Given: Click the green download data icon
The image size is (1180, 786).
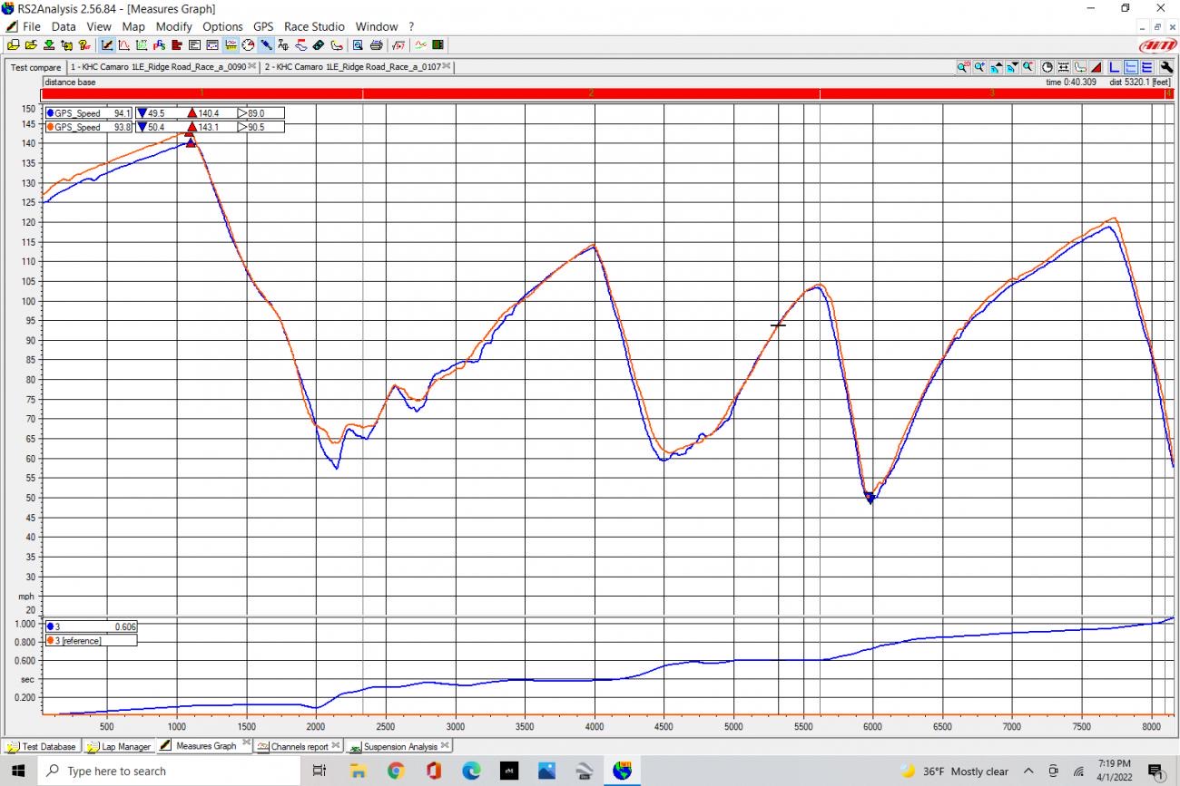Looking at the screenshot, I should pyautogui.click(x=49, y=44).
